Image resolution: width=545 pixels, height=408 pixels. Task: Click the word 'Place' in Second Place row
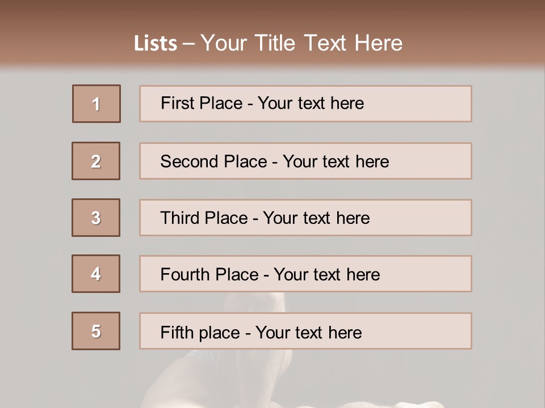pos(245,161)
